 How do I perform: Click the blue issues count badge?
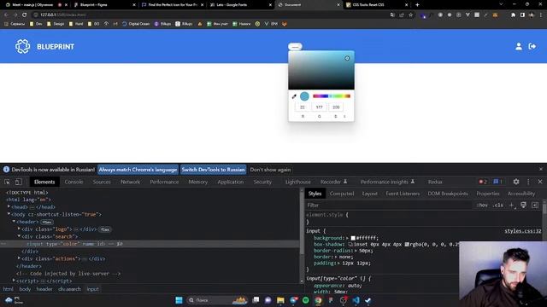(497, 182)
